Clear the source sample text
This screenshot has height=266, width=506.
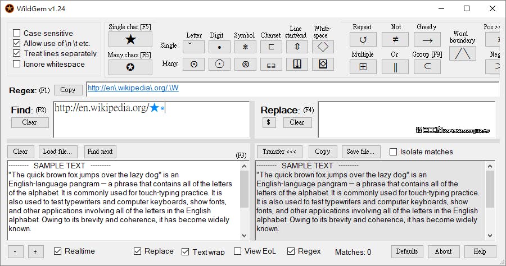pos(20,152)
